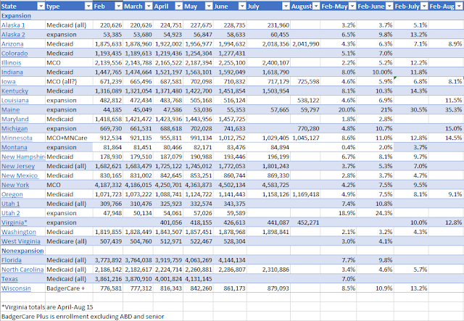Open the April column filter dropdown
This screenshot has width=464, height=321.
click(179, 7)
